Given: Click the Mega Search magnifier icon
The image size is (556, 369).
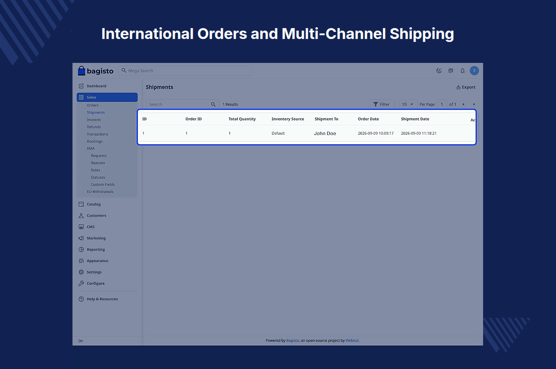Looking at the screenshot, I should click(x=124, y=70).
